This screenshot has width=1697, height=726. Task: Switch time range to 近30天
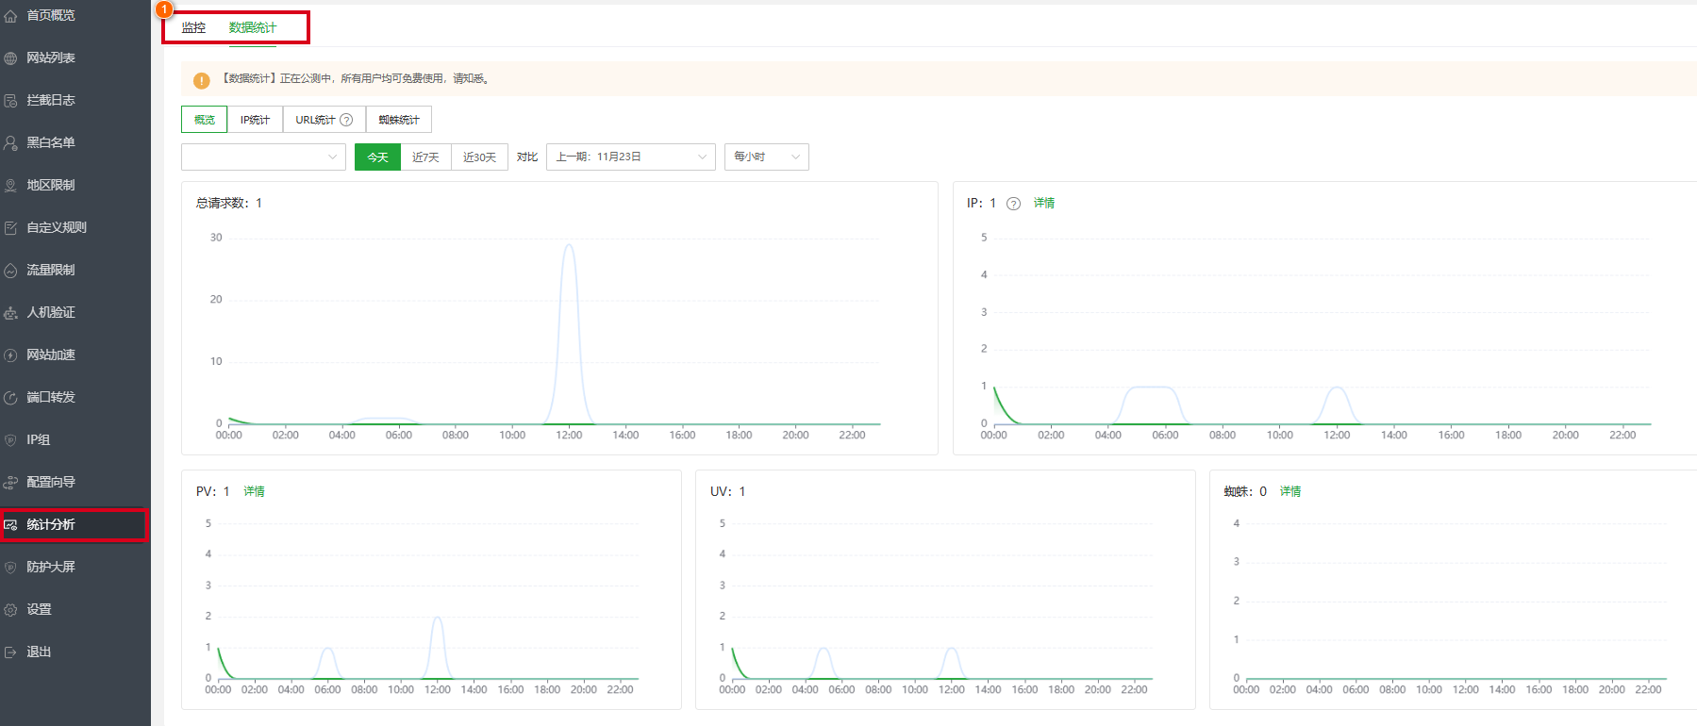point(479,157)
